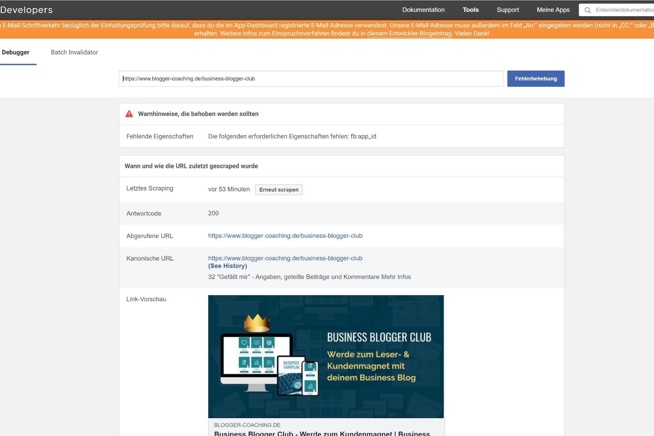The height and width of the screenshot is (436, 654).
Task: Click the Warnhinweise, die behoben werden sollten heading
Action: point(198,114)
